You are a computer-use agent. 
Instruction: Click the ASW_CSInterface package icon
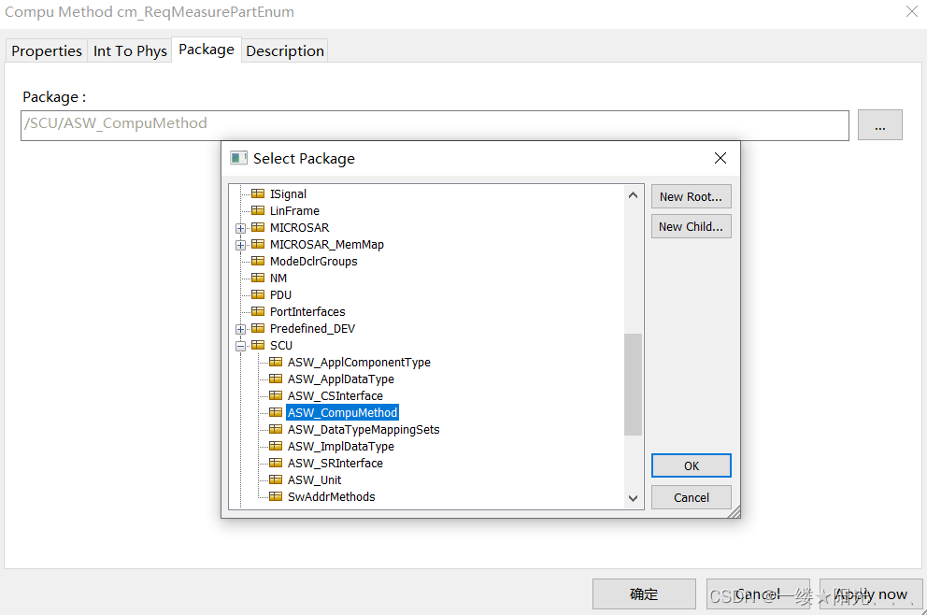pyautogui.click(x=276, y=395)
